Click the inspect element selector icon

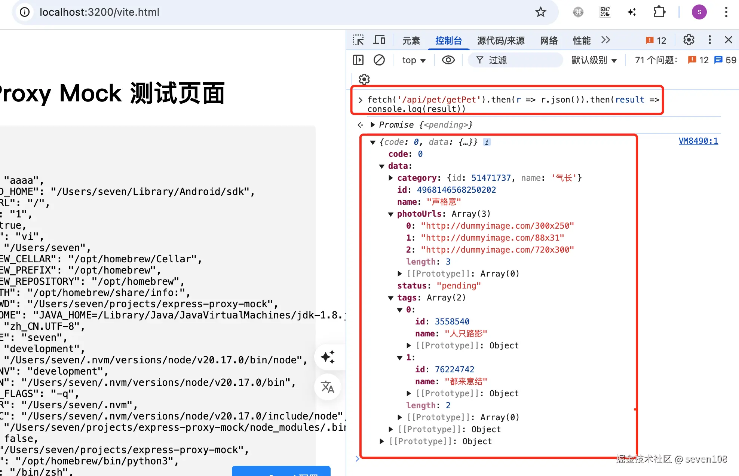358,40
